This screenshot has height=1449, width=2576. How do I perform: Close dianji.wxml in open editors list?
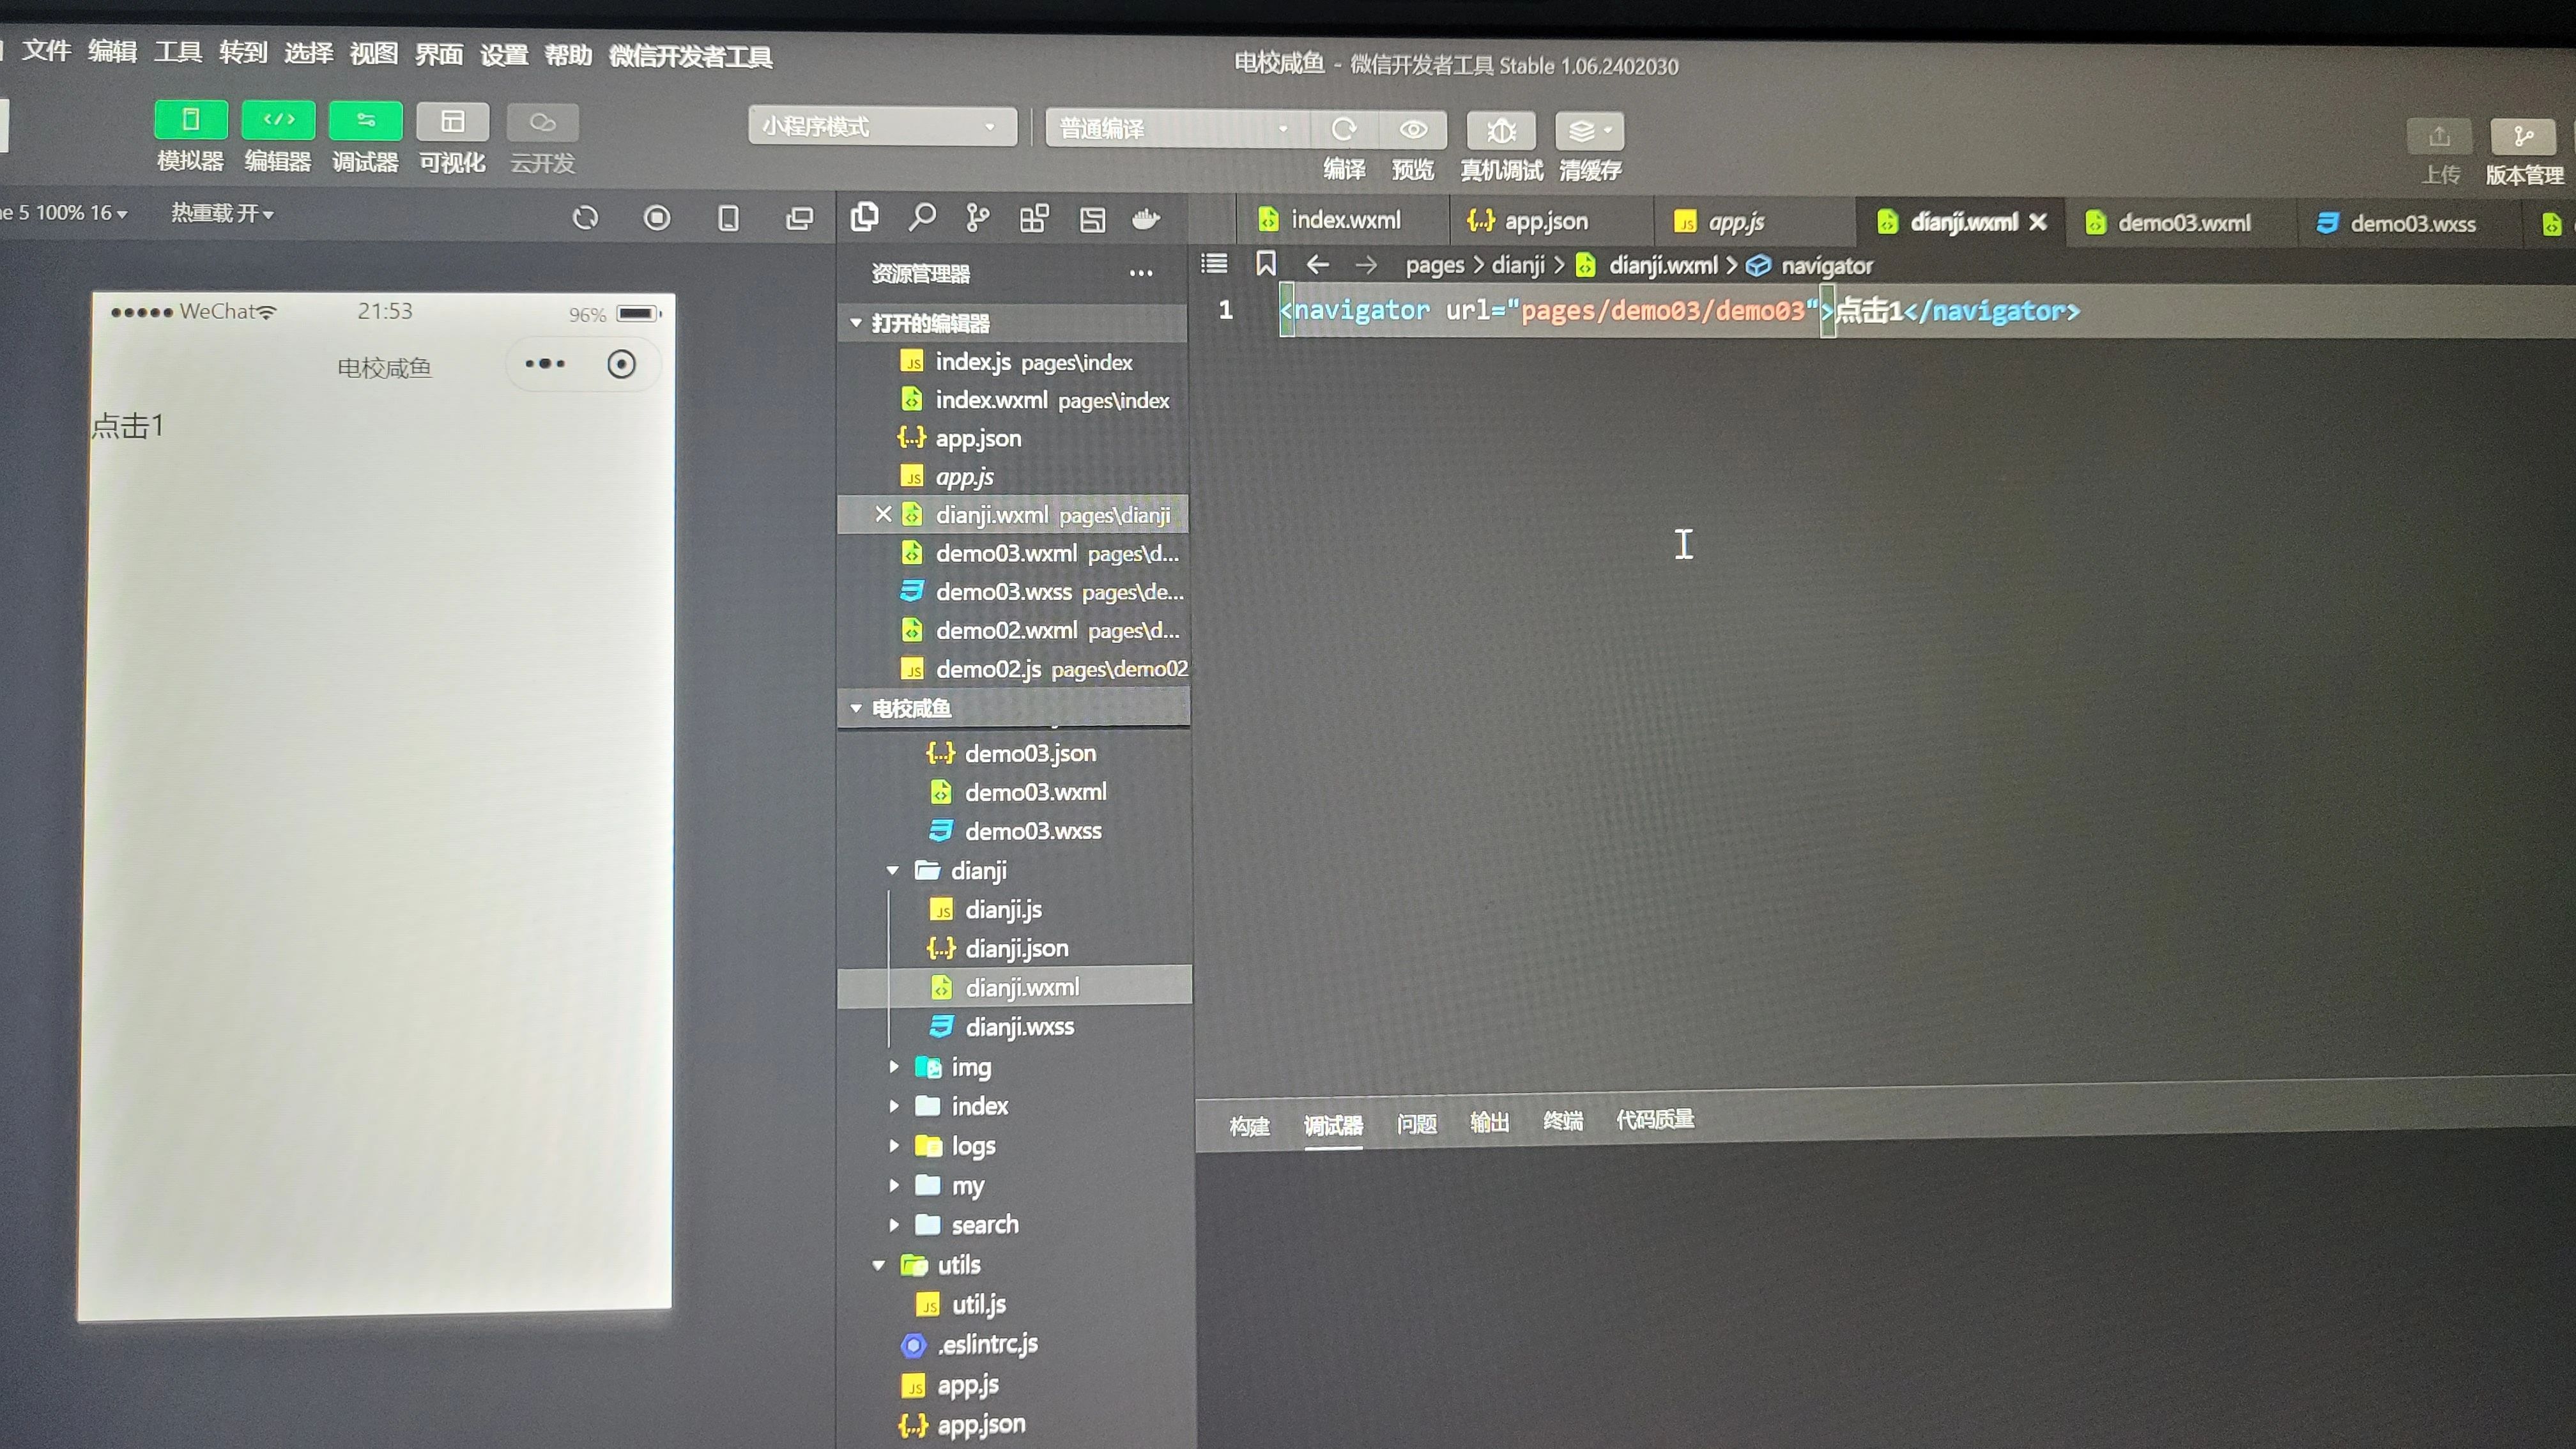click(882, 514)
